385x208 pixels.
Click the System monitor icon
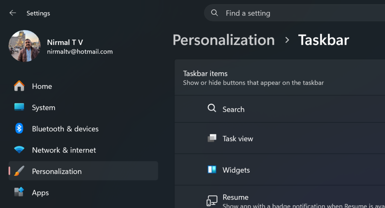(x=19, y=107)
